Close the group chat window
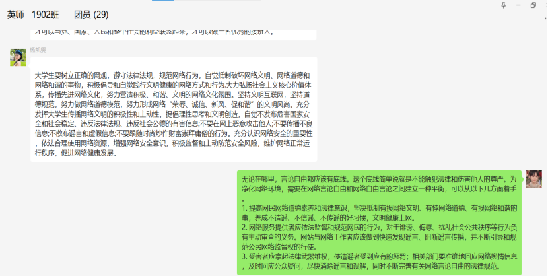This screenshot has width=548, height=276. (545, 5)
